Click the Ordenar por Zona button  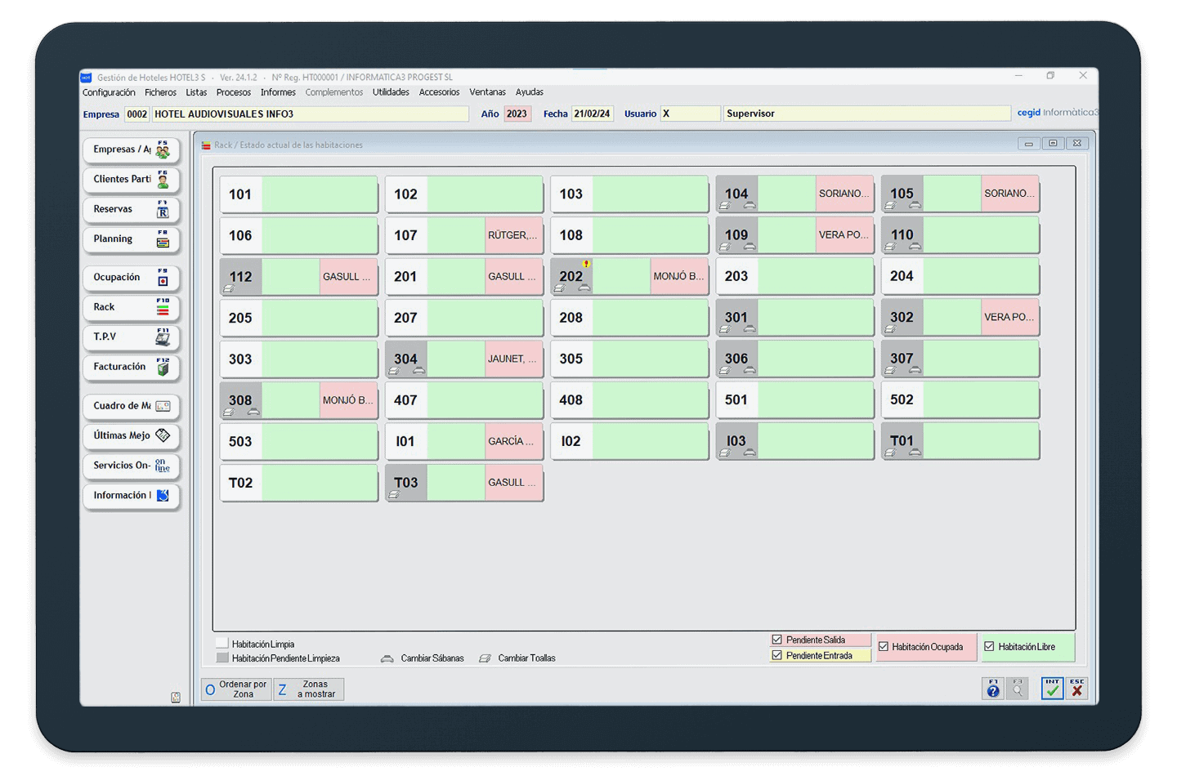(x=236, y=689)
